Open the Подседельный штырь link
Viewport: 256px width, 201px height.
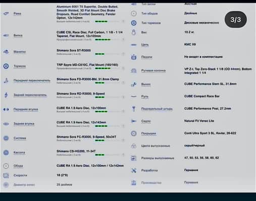[x=157, y=109]
